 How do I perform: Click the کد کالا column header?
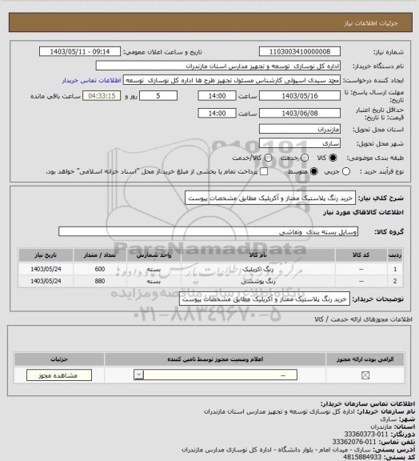pos(361,255)
